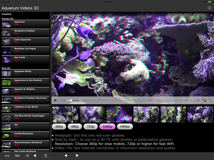The height and width of the screenshot is (160, 214).
Task: Click the 'HiRes: For fast Internet' line
Action: (x=115, y=148)
